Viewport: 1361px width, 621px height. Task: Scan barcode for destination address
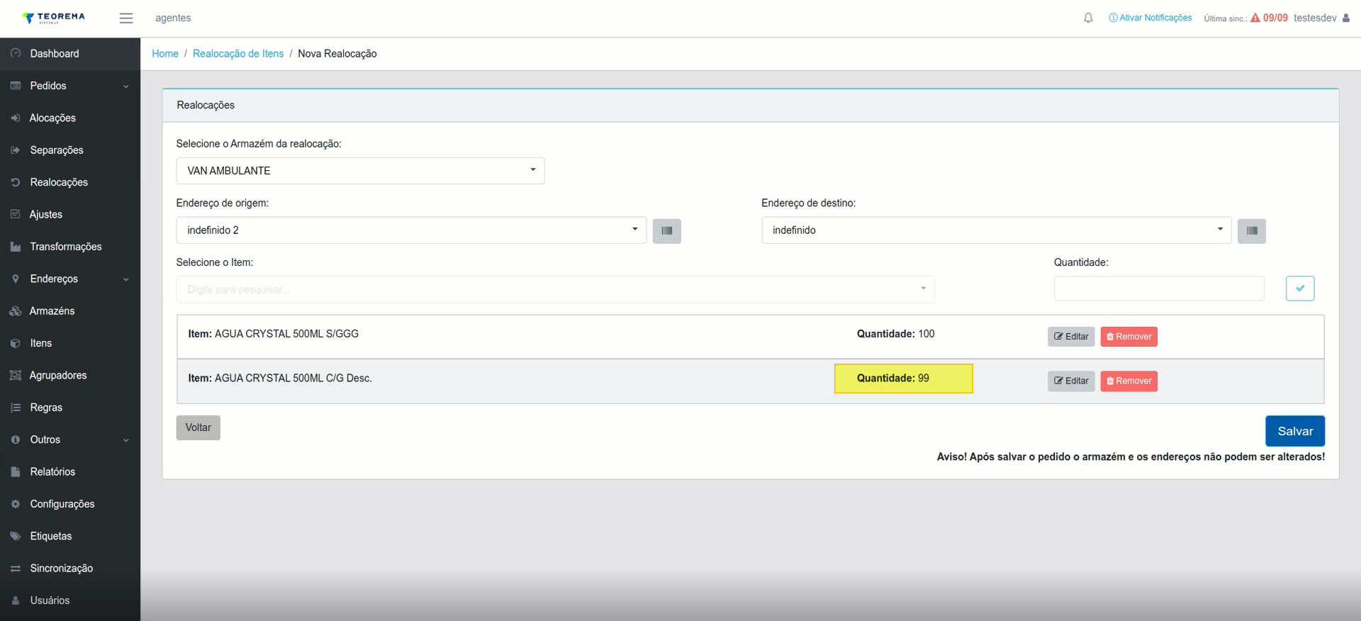click(1251, 231)
